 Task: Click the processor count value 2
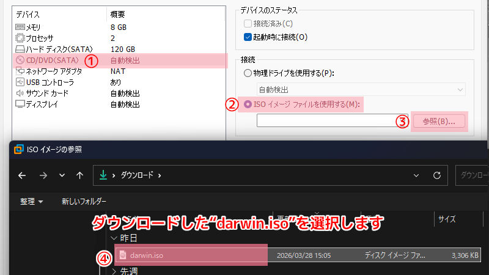[112, 38]
